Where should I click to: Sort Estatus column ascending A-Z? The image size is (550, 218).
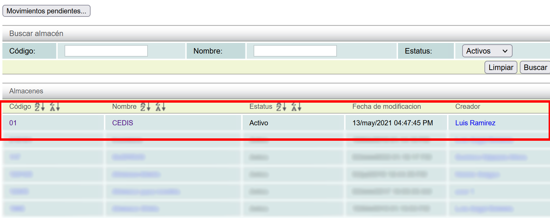pyautogui.click(x=281, y=107)
